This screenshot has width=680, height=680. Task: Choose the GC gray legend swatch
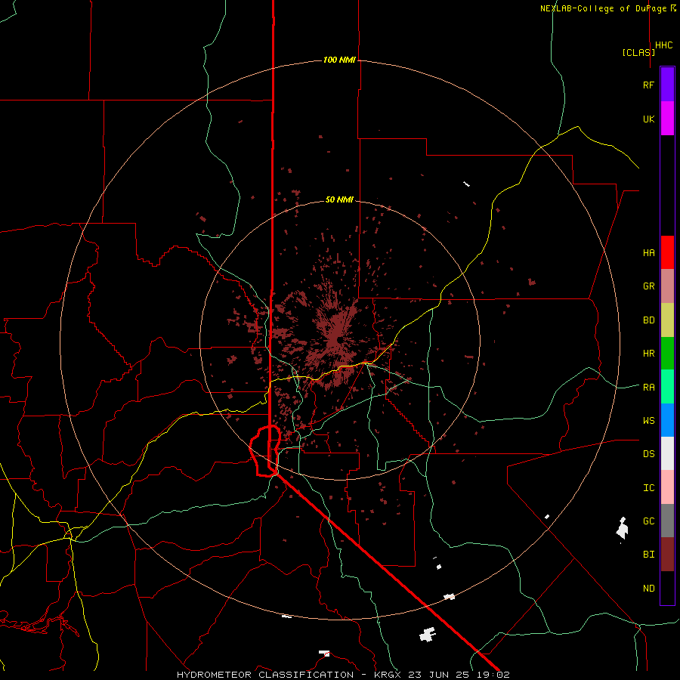click(x=667, y=521)
